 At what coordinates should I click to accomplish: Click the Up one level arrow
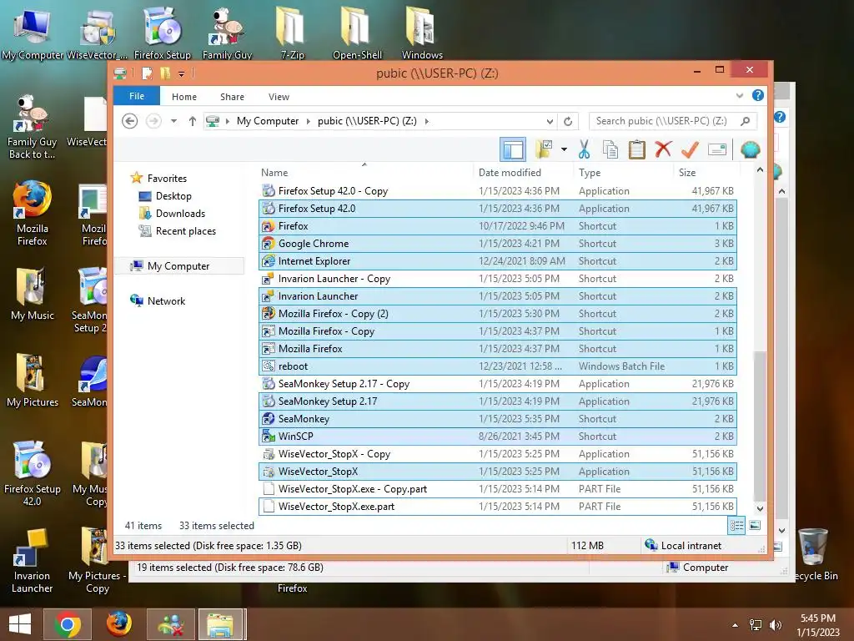click(x=193, y=121)
